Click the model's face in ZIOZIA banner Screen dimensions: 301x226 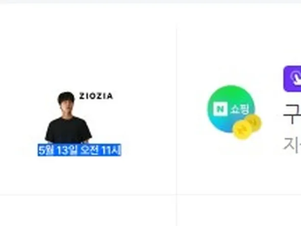[x=66, y=107]
